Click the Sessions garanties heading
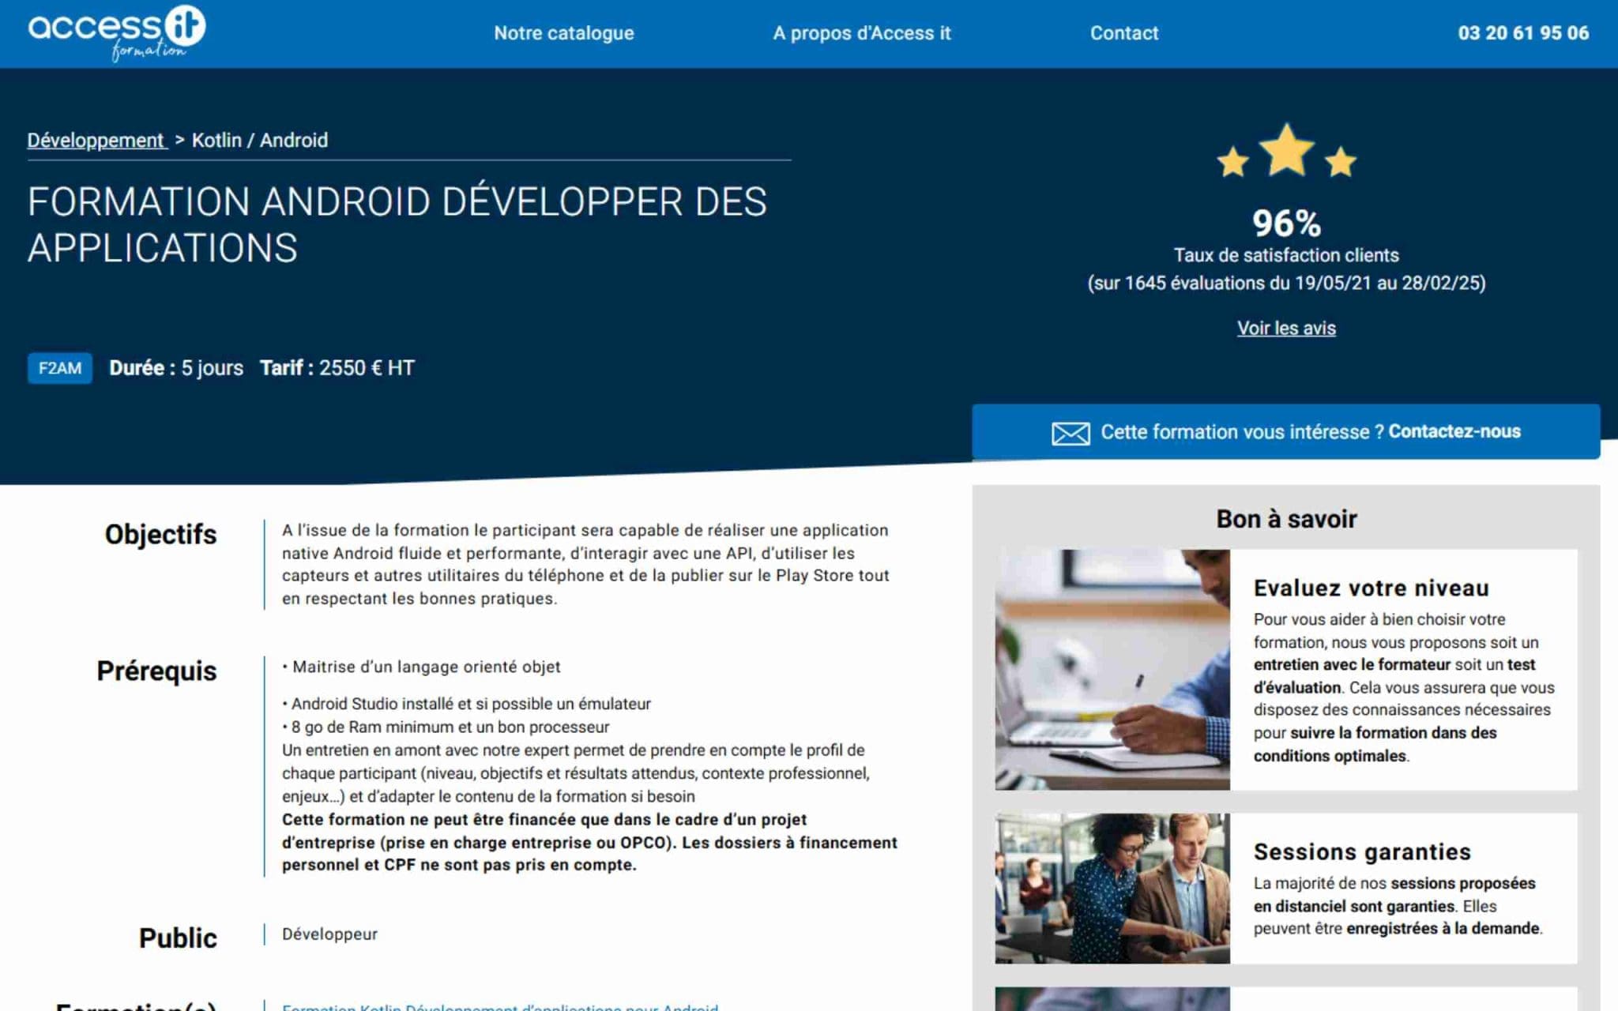1618x1011 pixels. (1362, 852)
